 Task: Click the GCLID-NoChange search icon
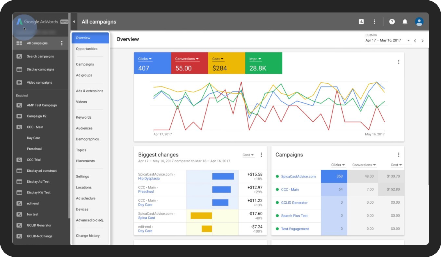tap(19, 236)
